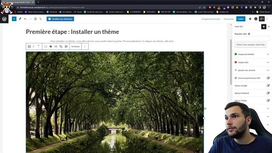Open Chrome profile avatar icon
The width and height of the screenshot is (272, 153).
pyautogui.click(x=264, y=8)
